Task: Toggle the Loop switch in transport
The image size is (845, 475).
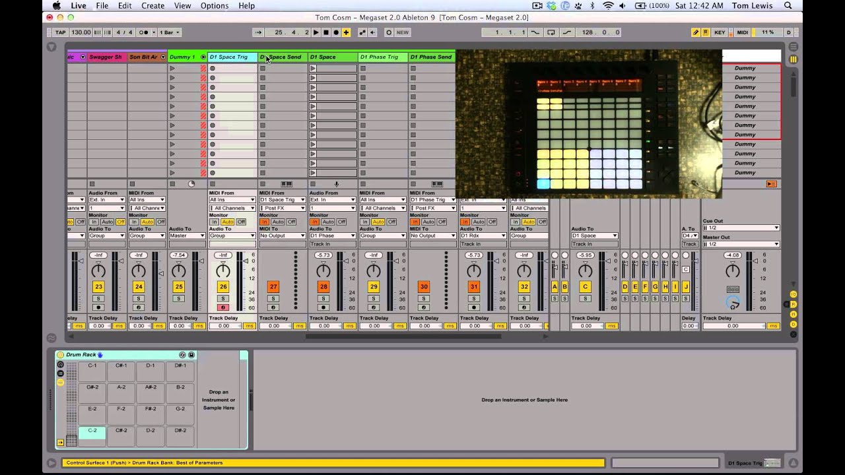Action: (x=551, y=32)
